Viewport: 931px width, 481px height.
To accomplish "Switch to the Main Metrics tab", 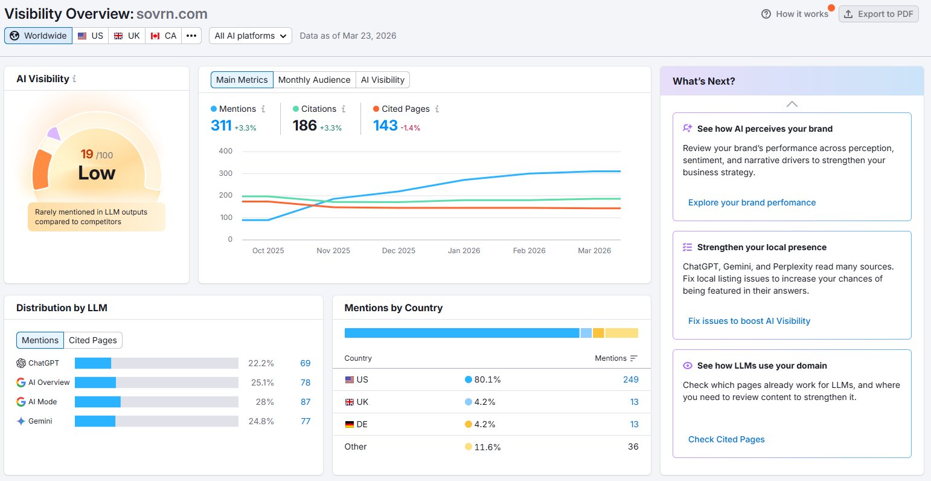I will click(242, 80).
